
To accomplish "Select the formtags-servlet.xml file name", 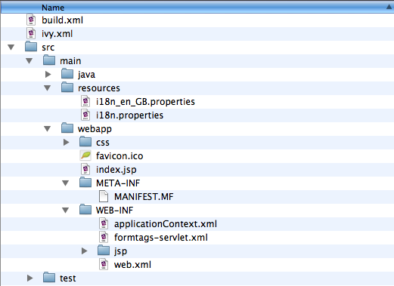I will 161,238.
